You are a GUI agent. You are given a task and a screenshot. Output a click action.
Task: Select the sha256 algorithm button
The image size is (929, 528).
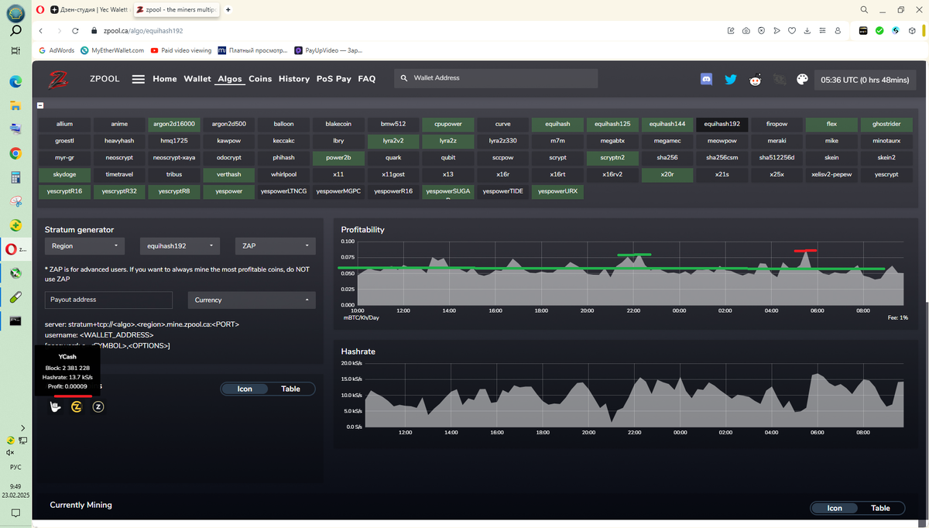(x=667, y=157)
